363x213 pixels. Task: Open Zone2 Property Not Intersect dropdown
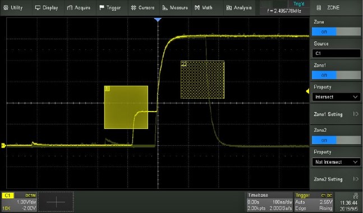click(x=336, y=162)
